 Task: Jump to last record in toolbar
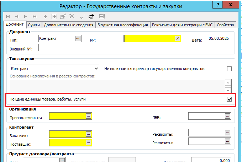click(x=34, y=16)
